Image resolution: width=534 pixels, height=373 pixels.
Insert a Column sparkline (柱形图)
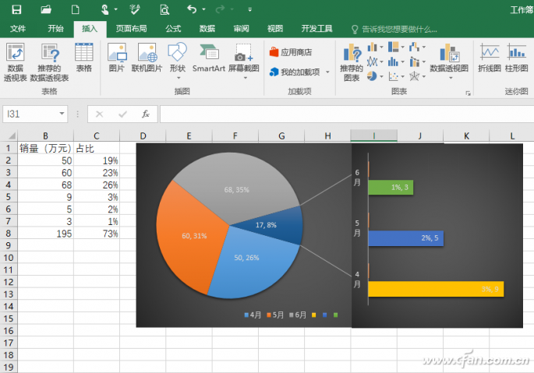[x=516, y=57]
